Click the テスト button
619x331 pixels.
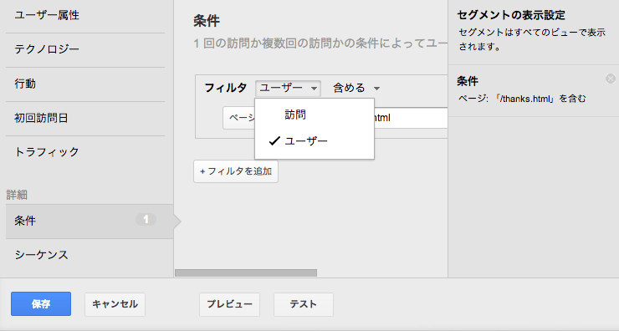(304, 304)
